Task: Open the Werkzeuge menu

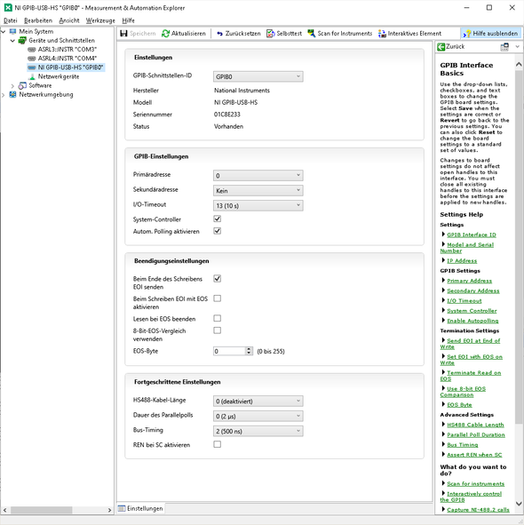Action: coord(100,20)
